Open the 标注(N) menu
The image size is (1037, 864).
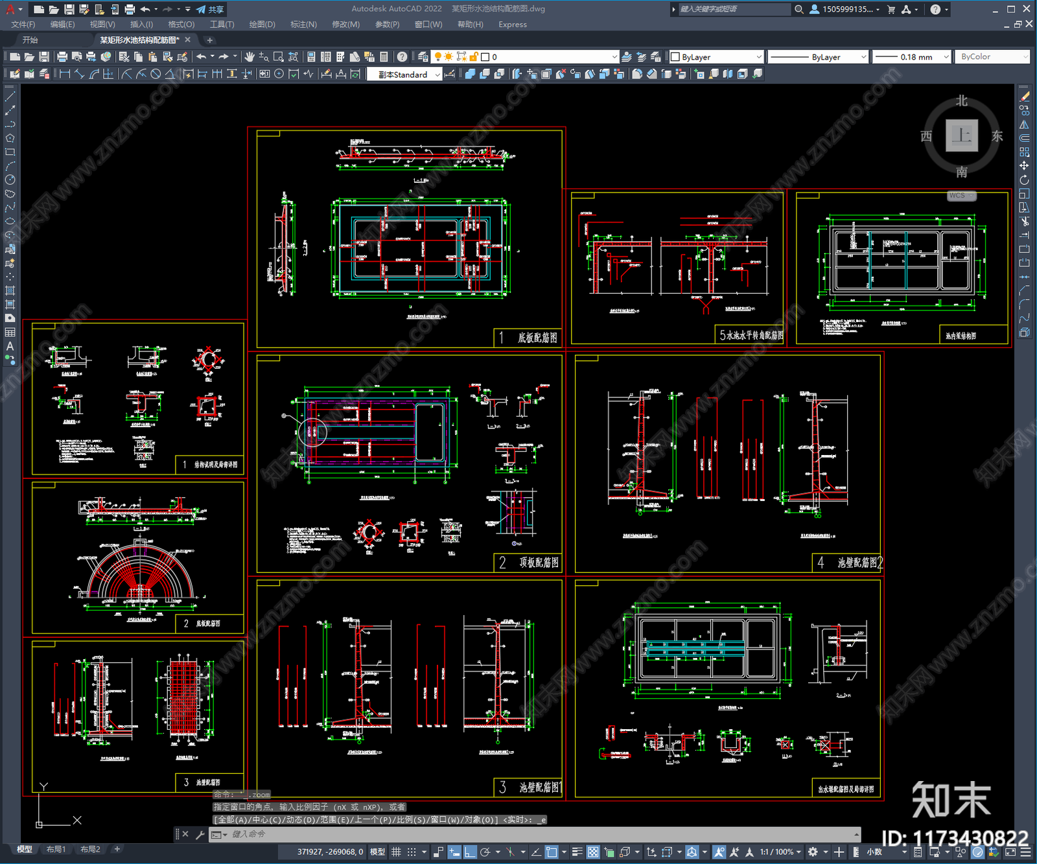(303, 25)
